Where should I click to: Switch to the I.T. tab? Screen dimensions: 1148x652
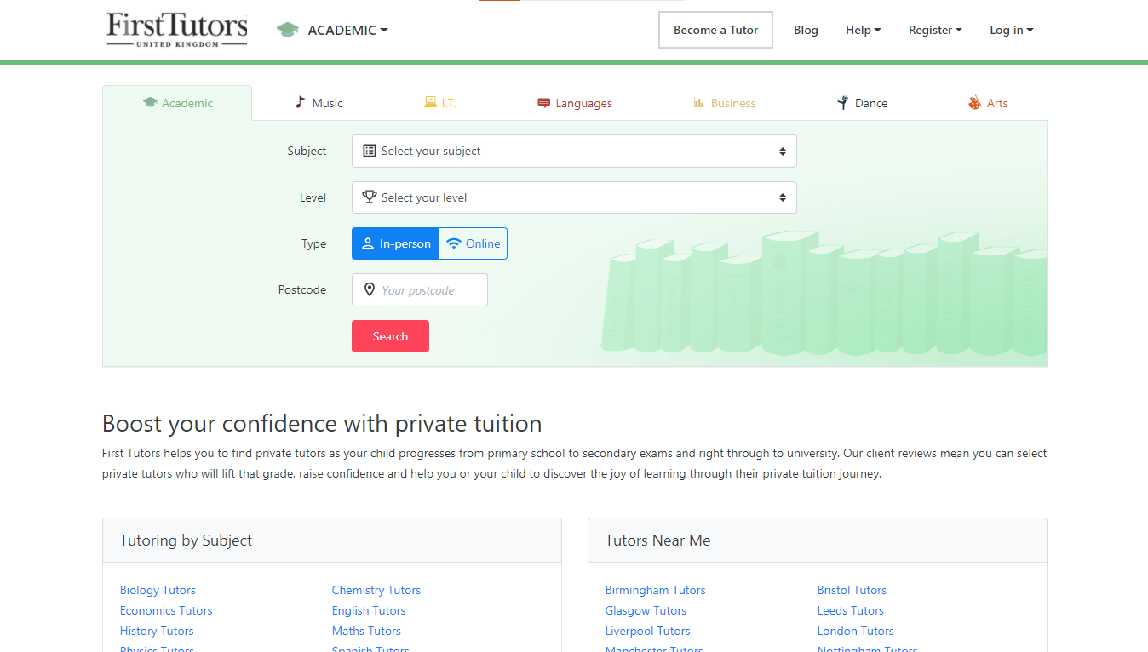click(440, 103)
